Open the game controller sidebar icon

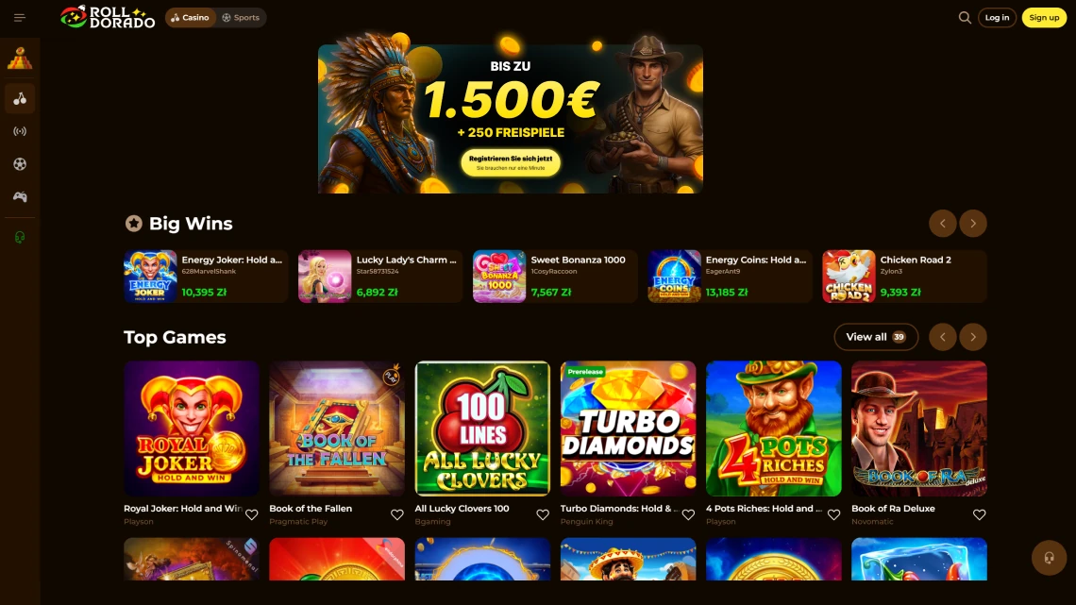pos(20,197)
